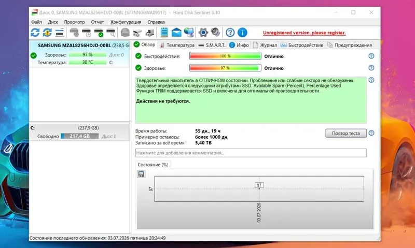
Task: Click the disk with green checkmark icon
Action: [x=99, y=33]
